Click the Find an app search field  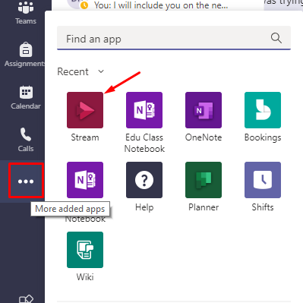[x=174, y=38]
